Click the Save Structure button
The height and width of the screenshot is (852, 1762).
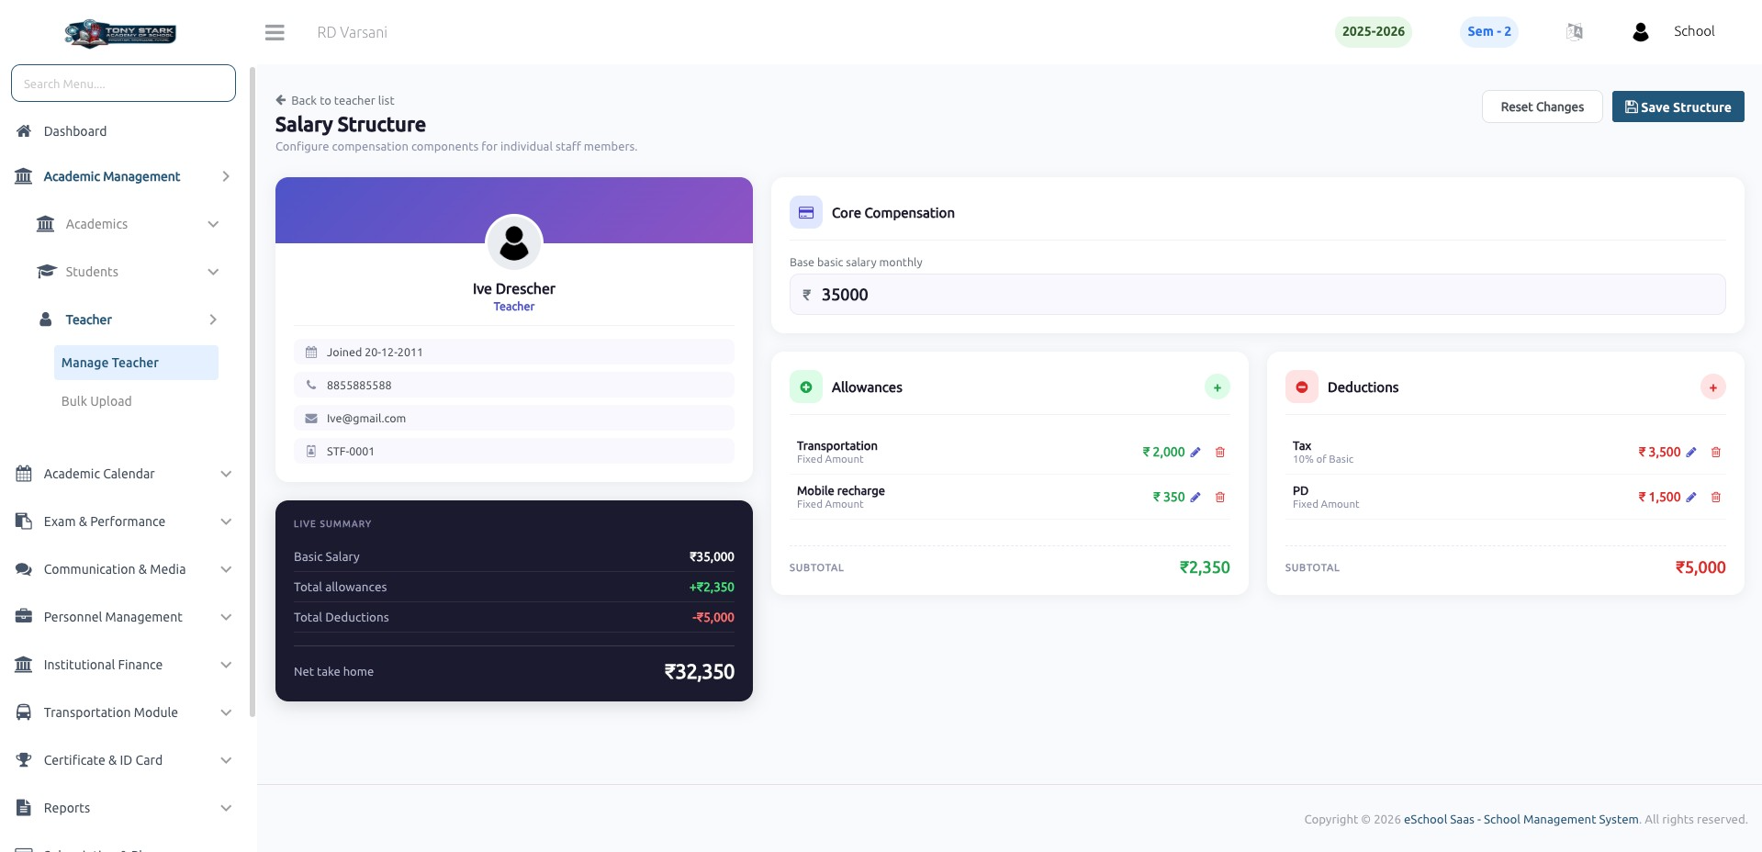(x=1678, y=106)
